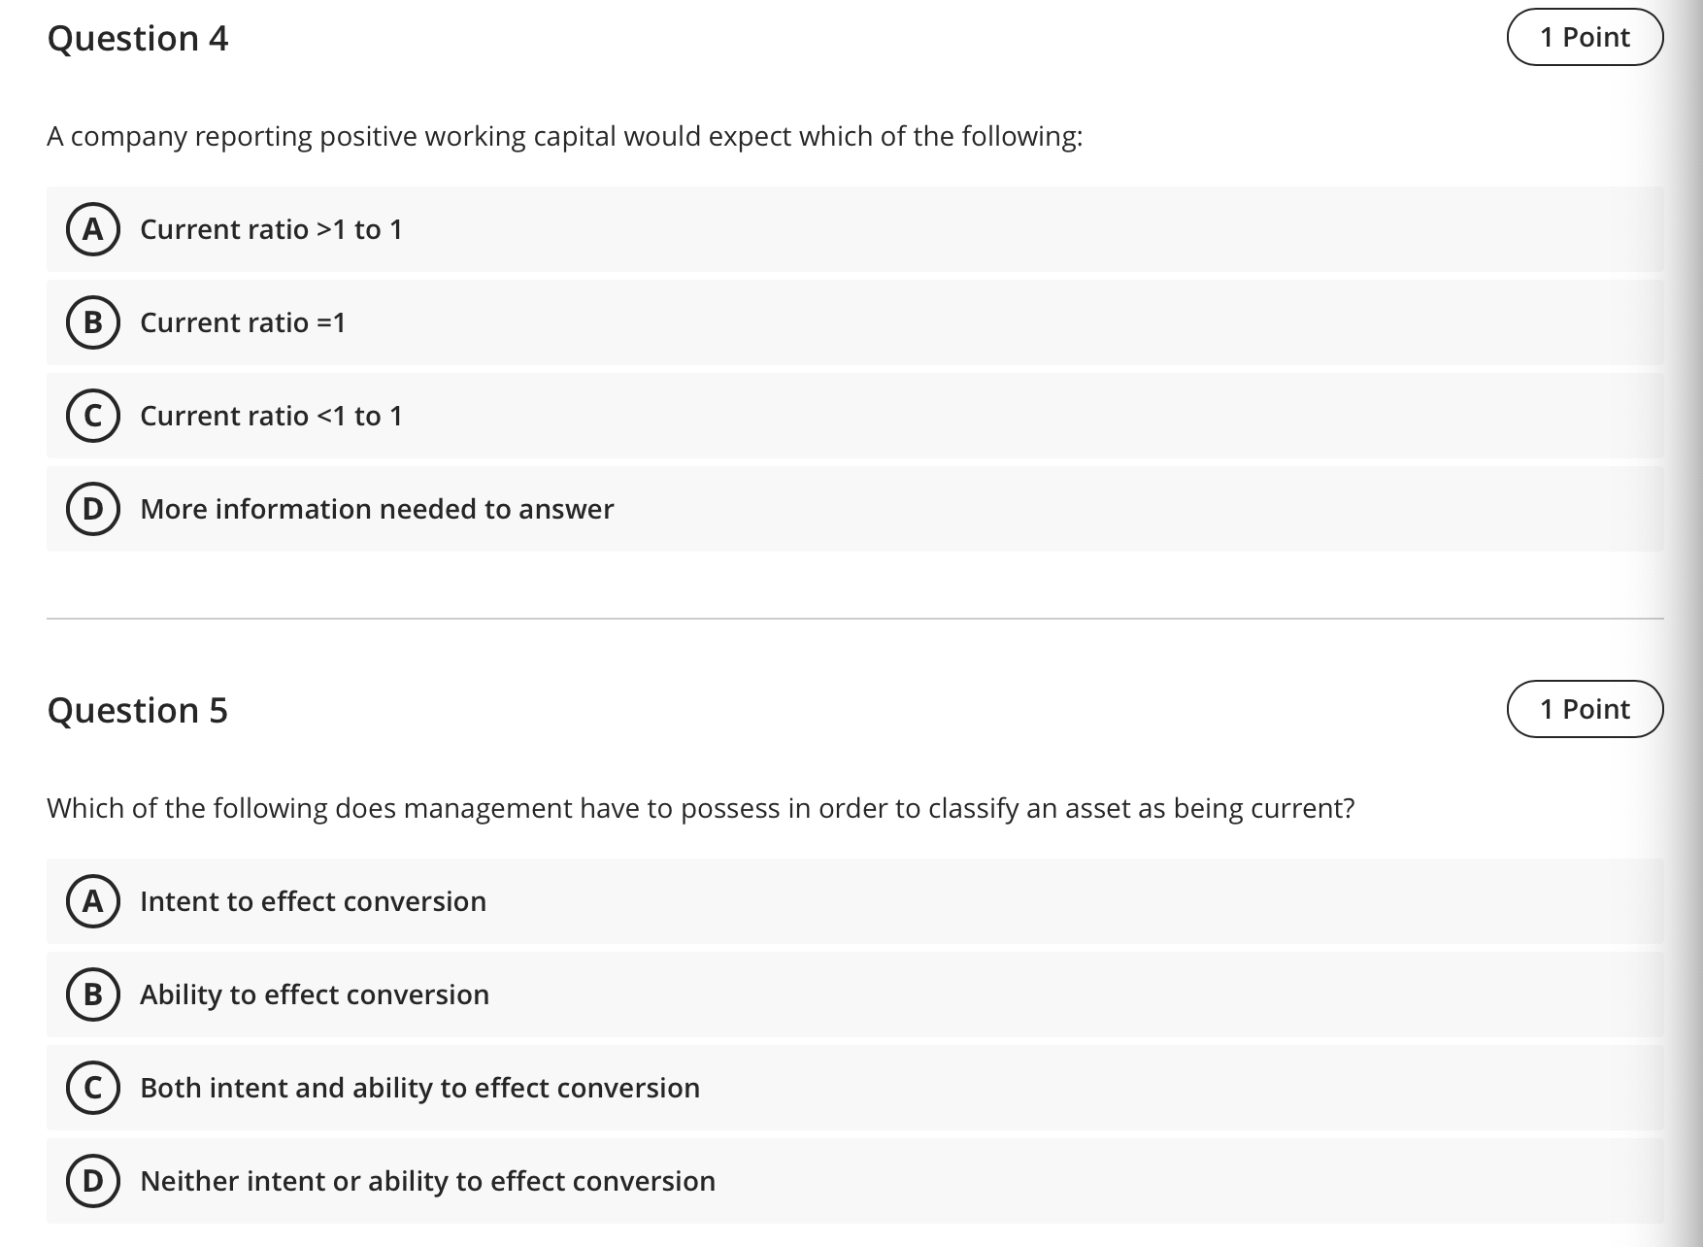Image resolution: width=1703 pixels, height=1247 pixels.
Task: Click the '1 Point' badge for Question 5
Action: (1585, 709)
